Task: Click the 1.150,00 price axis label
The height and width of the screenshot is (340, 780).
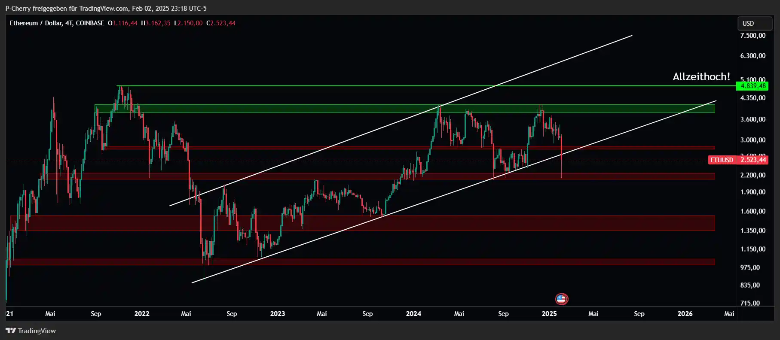Action: pos(753,249)
